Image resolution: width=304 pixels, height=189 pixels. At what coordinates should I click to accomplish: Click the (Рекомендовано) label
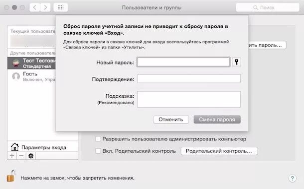(116, 103)
